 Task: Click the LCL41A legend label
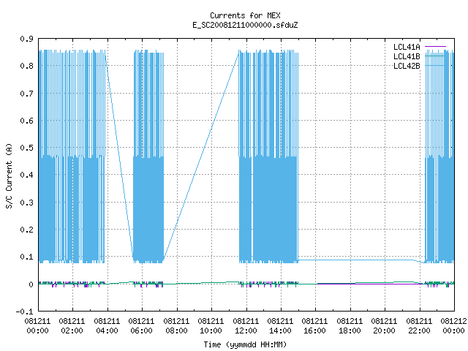point(407,47)
